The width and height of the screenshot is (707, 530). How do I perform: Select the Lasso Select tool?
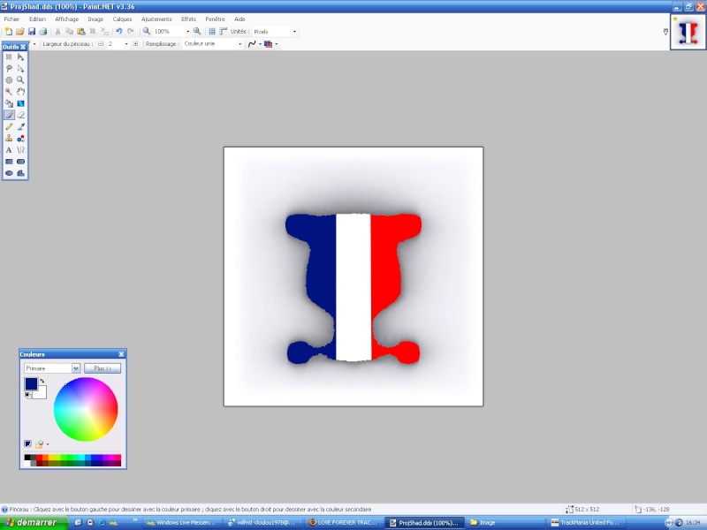(x=9, y=69)
